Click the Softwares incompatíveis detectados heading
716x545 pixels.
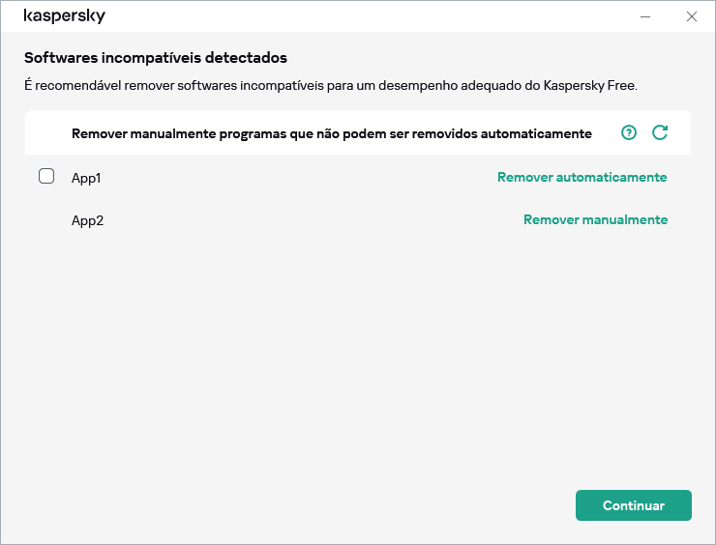coord(155,58)
